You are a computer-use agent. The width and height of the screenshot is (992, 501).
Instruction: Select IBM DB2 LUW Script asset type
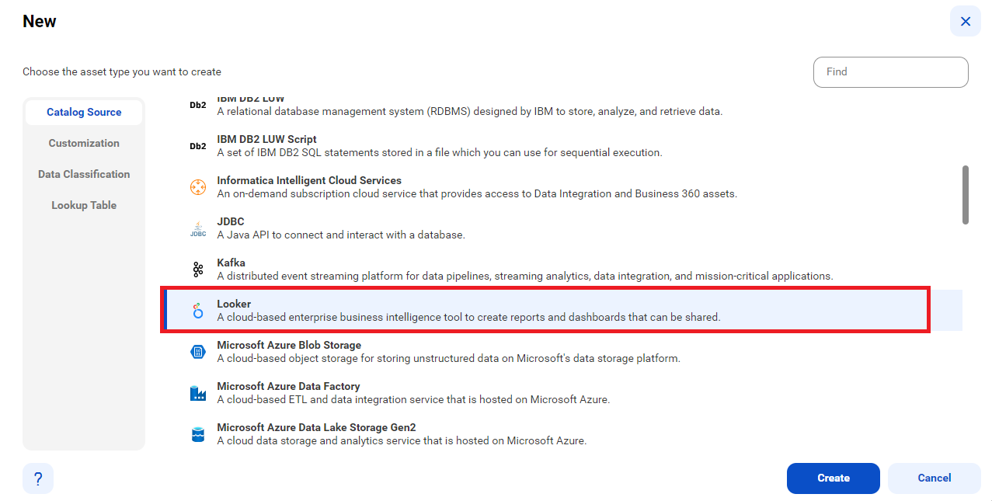tap(266, 139)
